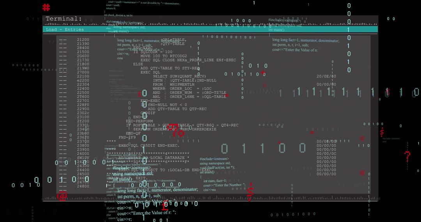The width and height of the screenshot is (421, 222).
Task: Select the "00/00/0C" date value
Action: point(326,153)
